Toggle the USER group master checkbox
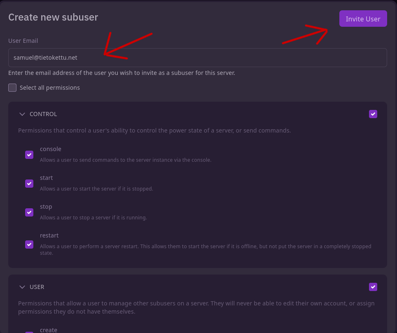 (373, 287)
